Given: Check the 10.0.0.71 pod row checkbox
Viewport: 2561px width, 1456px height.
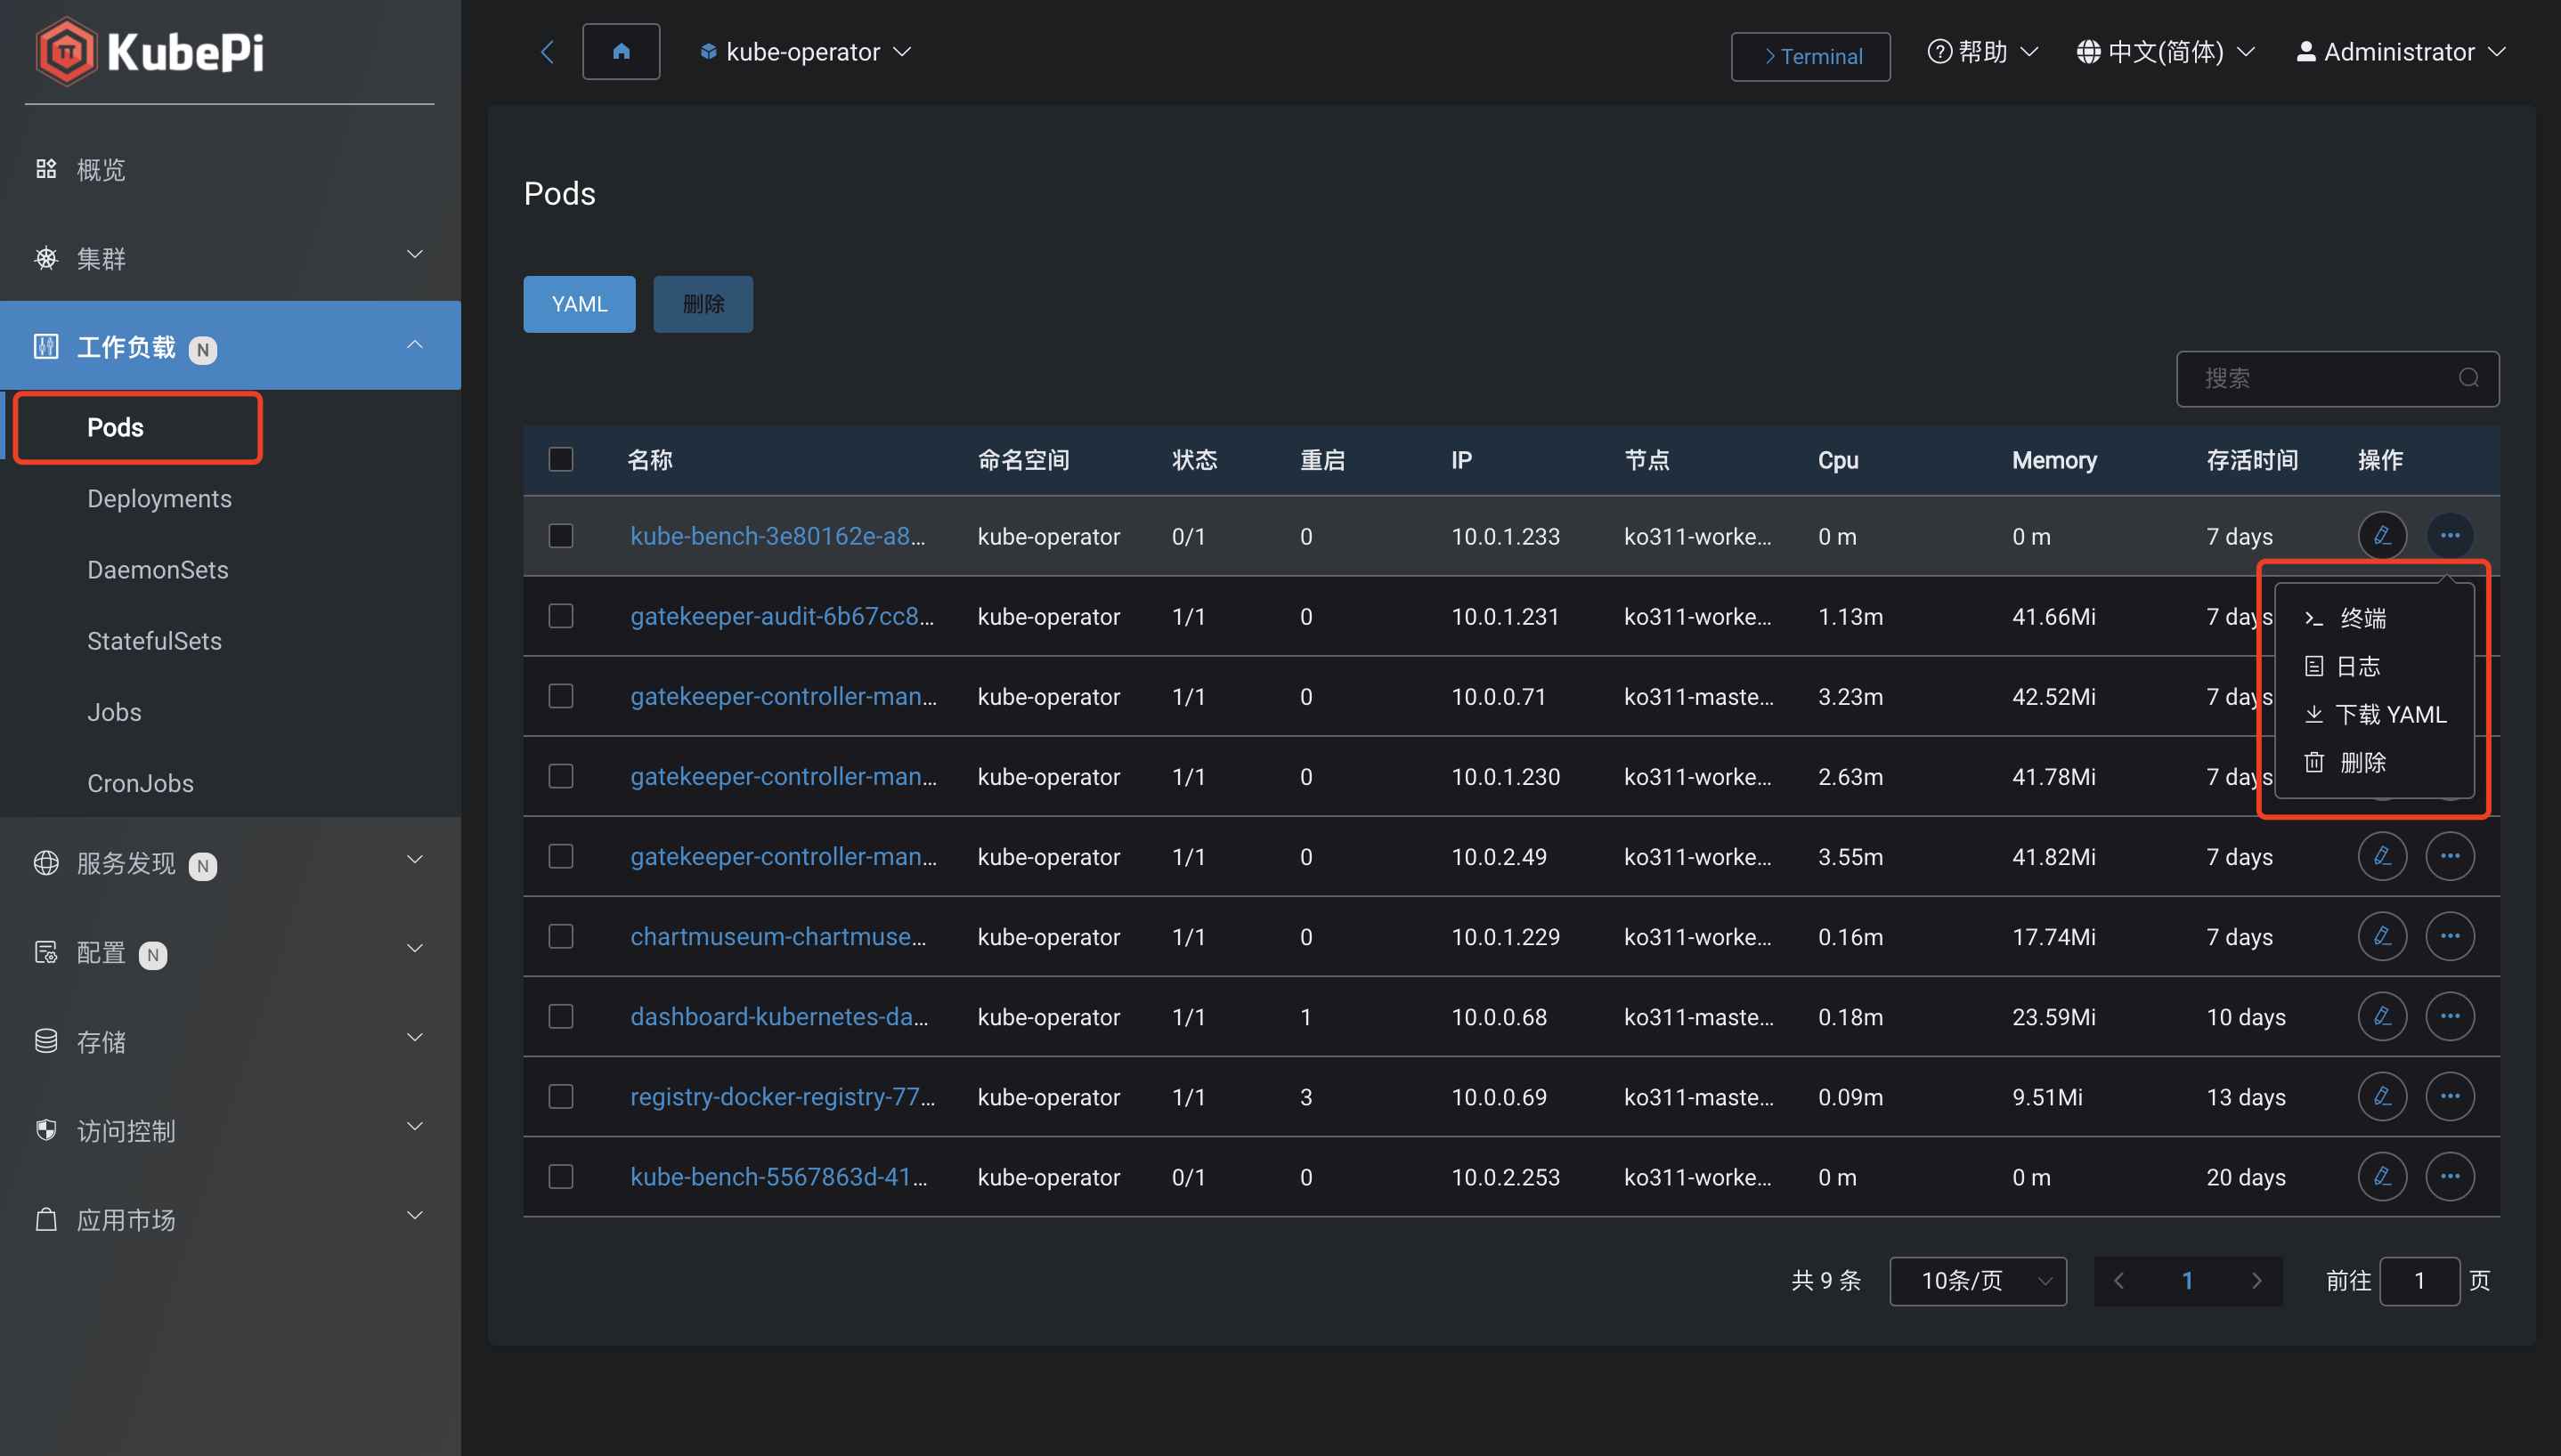Looking at the screenshot, I should click(x=561, y=696).
